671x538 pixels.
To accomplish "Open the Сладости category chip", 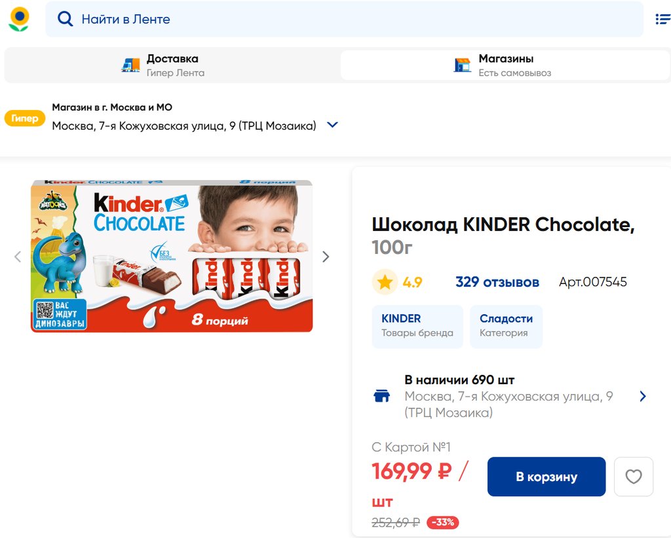I will [x=506, y=326].
